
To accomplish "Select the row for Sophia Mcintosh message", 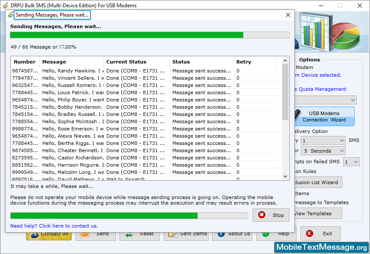I will click(x=146, y=121).
